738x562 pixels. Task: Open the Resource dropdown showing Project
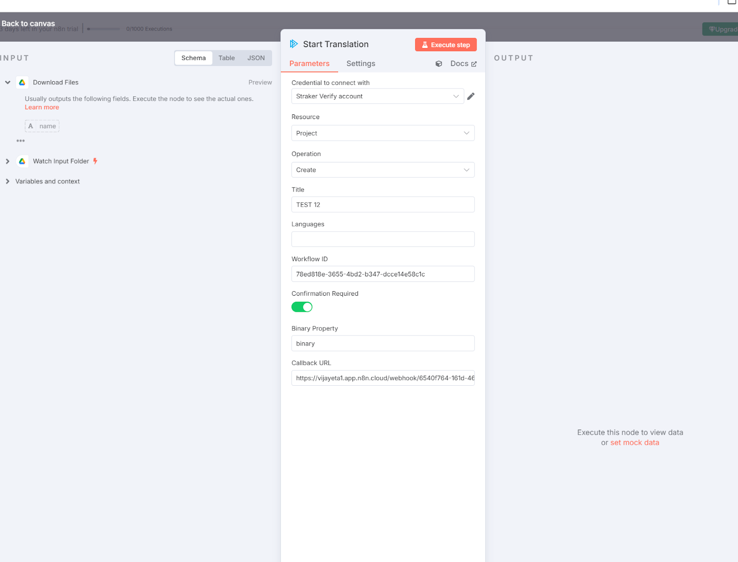(x=383, y=133)
